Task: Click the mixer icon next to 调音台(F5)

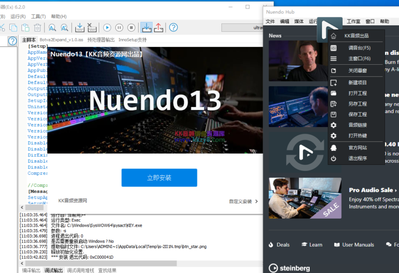Action: [x=333, y=48]
